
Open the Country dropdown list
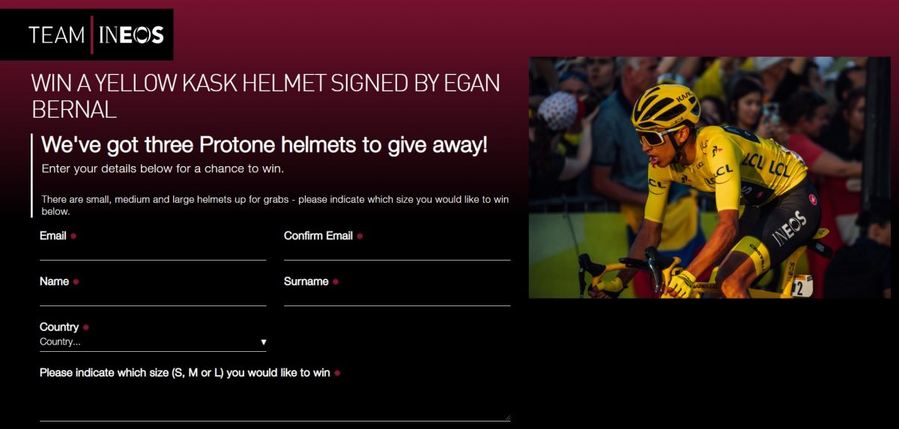[x=153, y=342]
